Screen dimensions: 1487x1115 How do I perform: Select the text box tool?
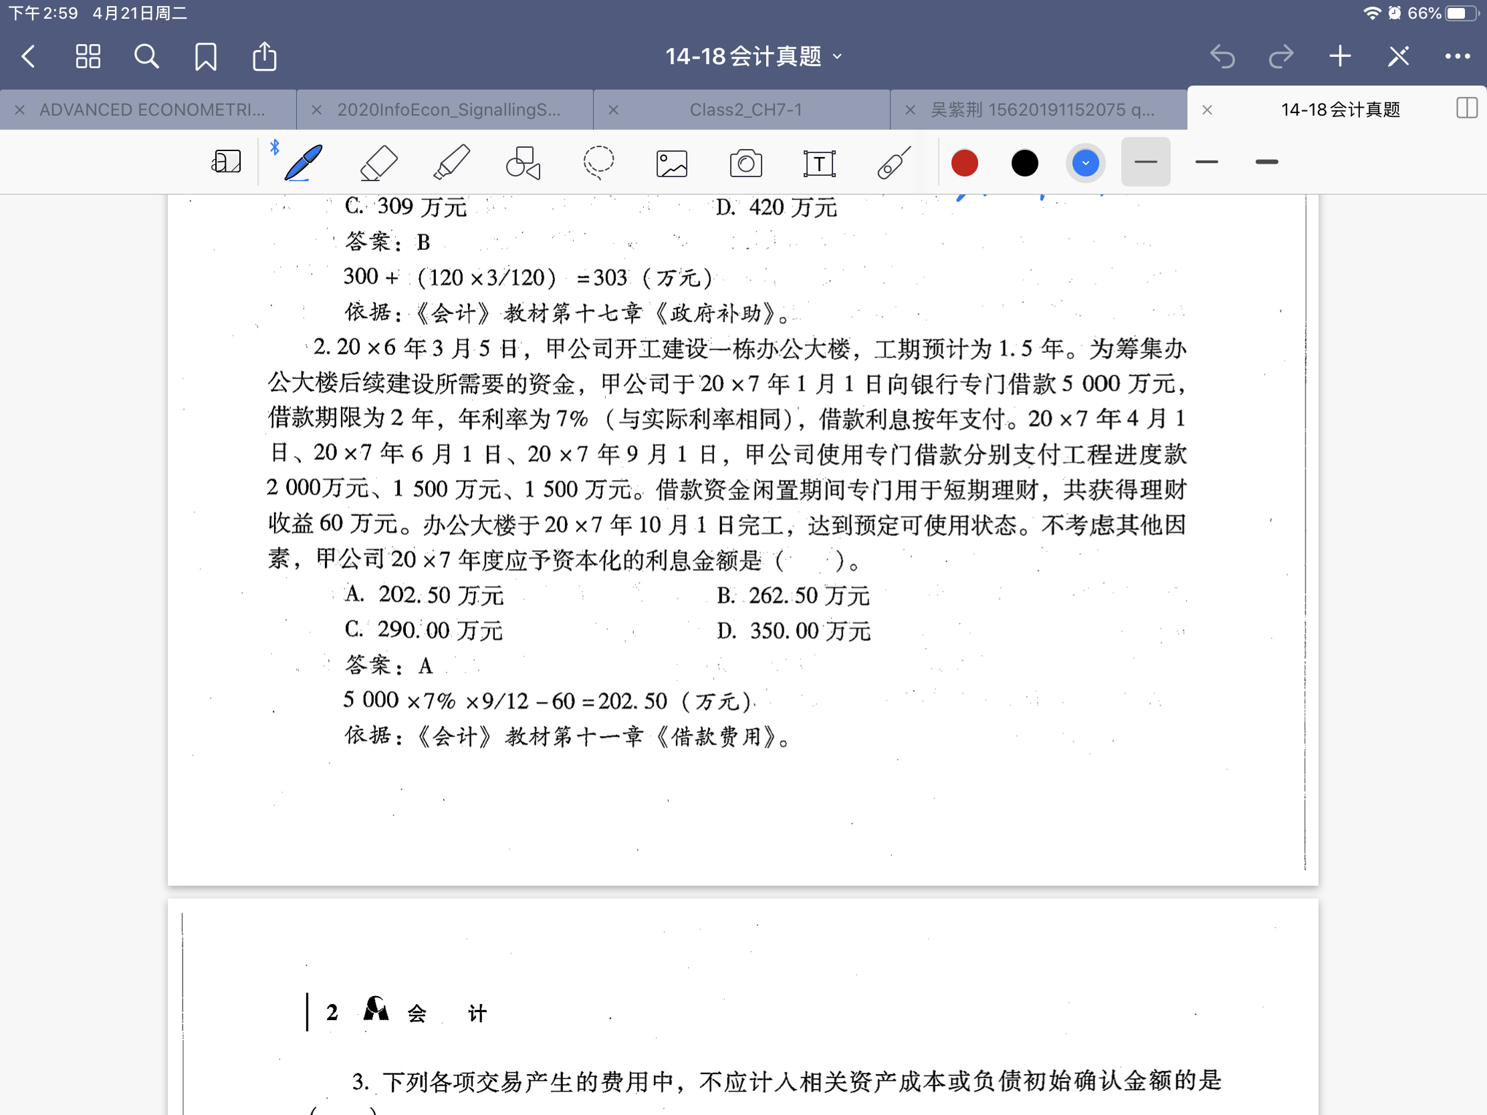[x=819, y=162]
